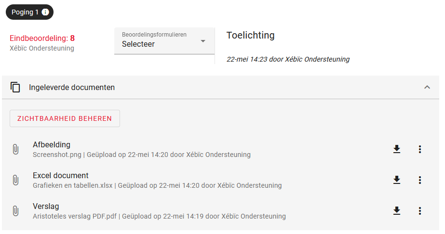The width and height of the screenshot is (445, 234).
Task: Click the documents copy icon beside Ingeleverde documenten
Action: (15, 87)
